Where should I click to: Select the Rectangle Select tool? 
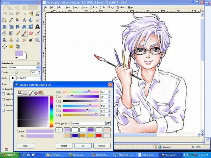tap(4, 14)
